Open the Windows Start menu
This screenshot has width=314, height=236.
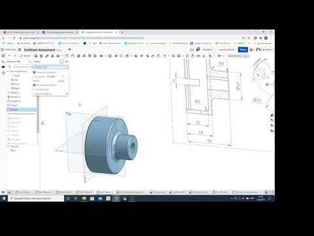[4, 198]
